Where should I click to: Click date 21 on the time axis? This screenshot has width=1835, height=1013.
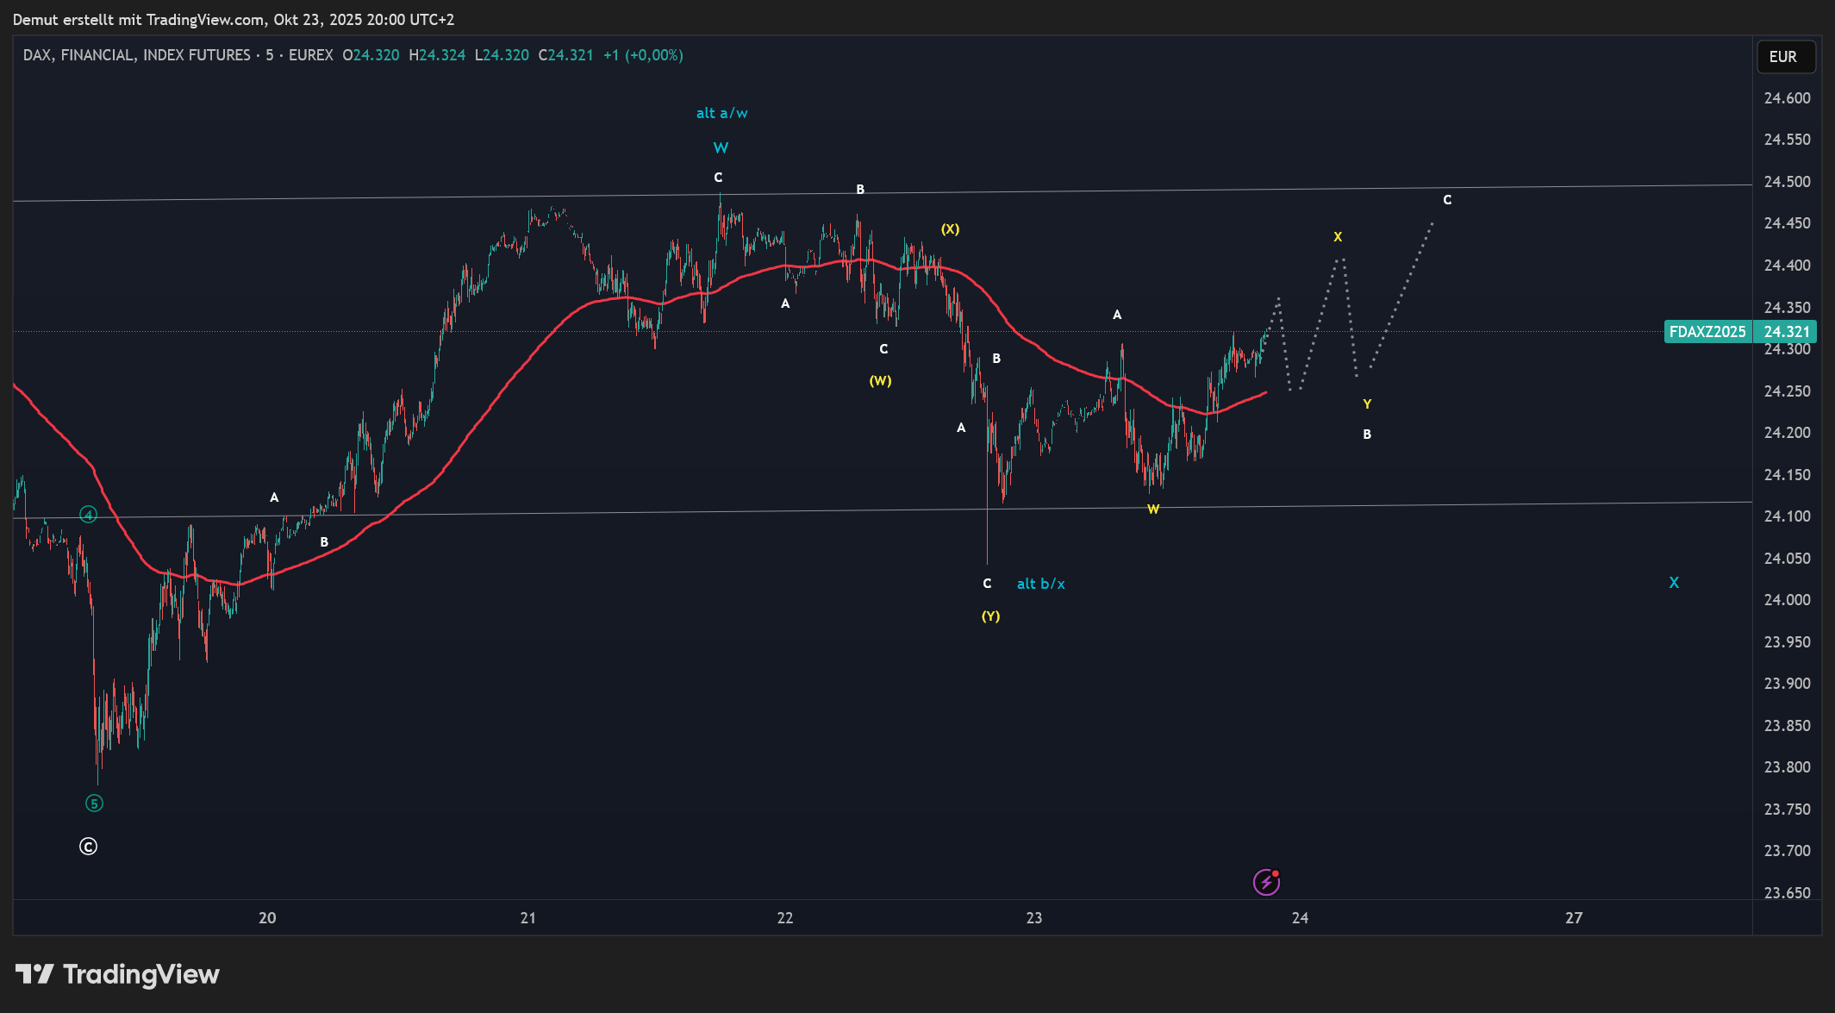(x=527, y=918)
